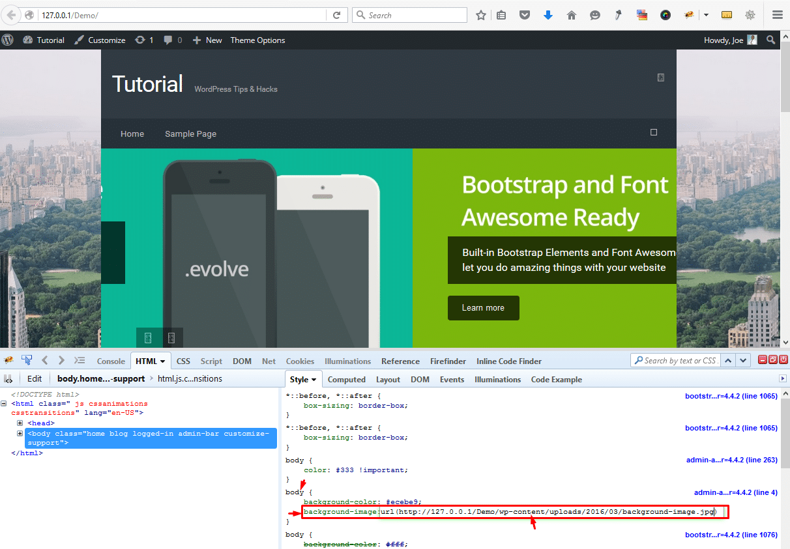
Task: View comments count in admin bar
Action: 173,40
